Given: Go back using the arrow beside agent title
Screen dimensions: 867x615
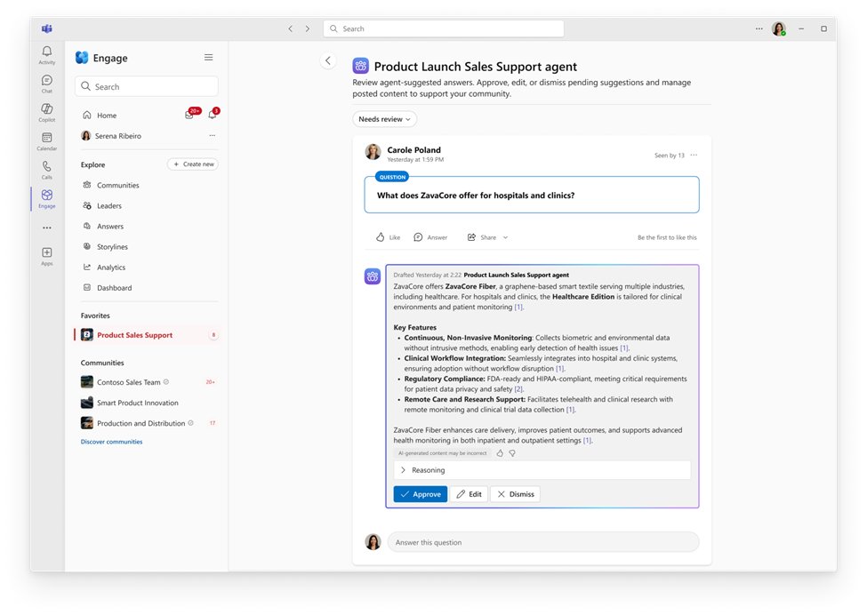Looking at the screenshot, I should coord(328,60).
